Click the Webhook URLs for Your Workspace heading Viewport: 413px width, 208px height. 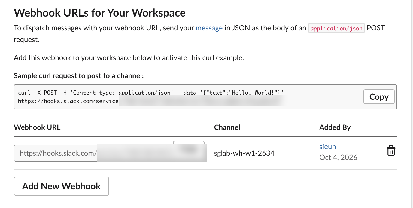tap(100, 13)
